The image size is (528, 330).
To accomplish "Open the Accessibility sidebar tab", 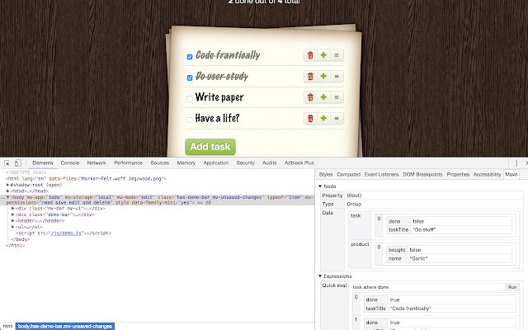I will coord(488,174).
